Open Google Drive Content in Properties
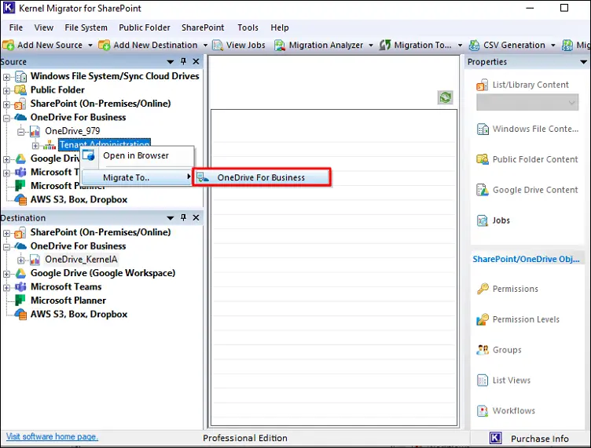The image size is (591, 448). click(x=527, y=190)
